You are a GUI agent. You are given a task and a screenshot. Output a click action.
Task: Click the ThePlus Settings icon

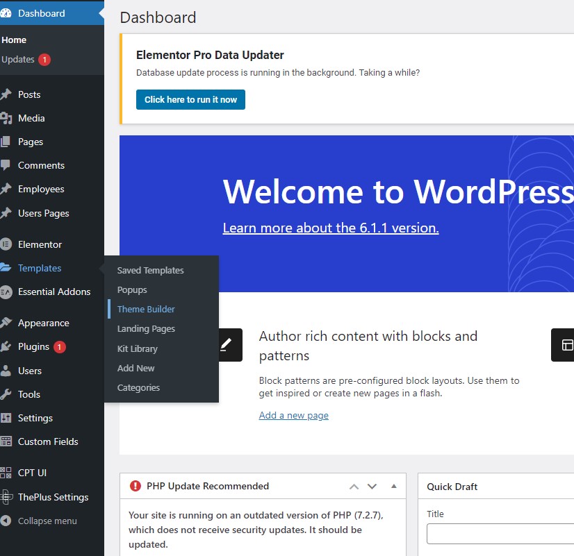[x=6, y=497]
